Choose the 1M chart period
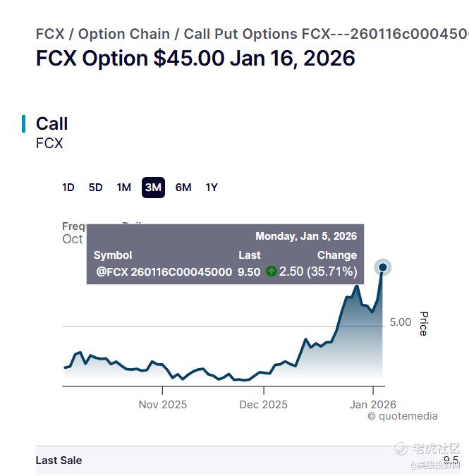Viewport: 469px width, 476px height. pyautogui.click(x=124, y=187)
